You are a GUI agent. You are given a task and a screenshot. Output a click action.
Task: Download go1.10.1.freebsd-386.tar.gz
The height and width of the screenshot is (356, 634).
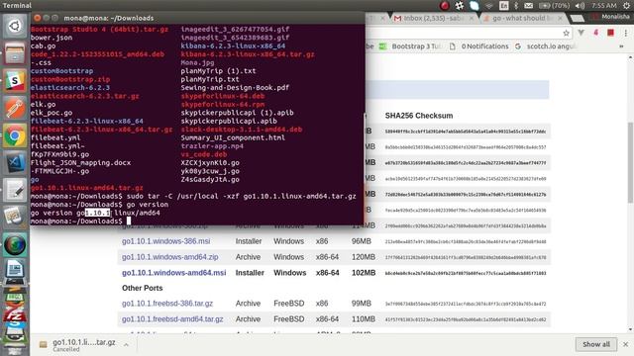pyautogui.click(x=167, y=304)
